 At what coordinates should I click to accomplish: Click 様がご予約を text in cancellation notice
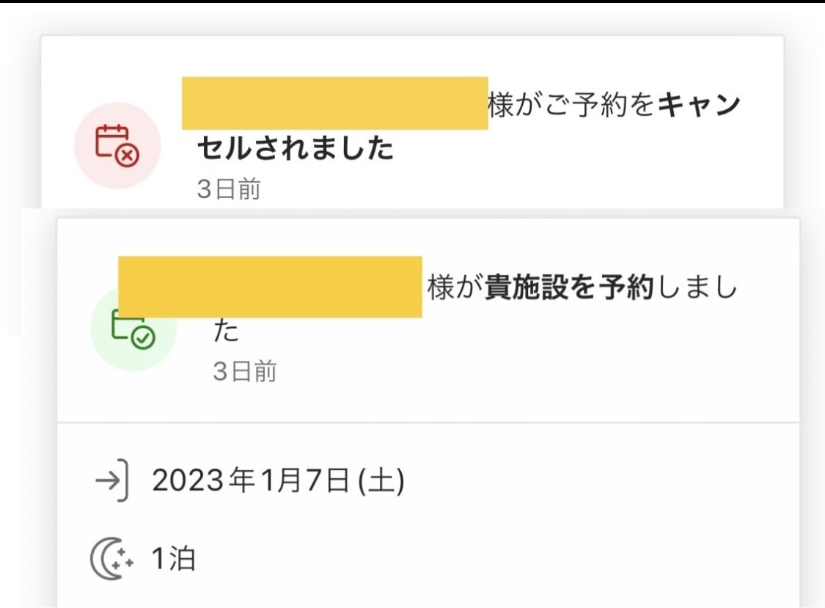[x=571, y=107]
